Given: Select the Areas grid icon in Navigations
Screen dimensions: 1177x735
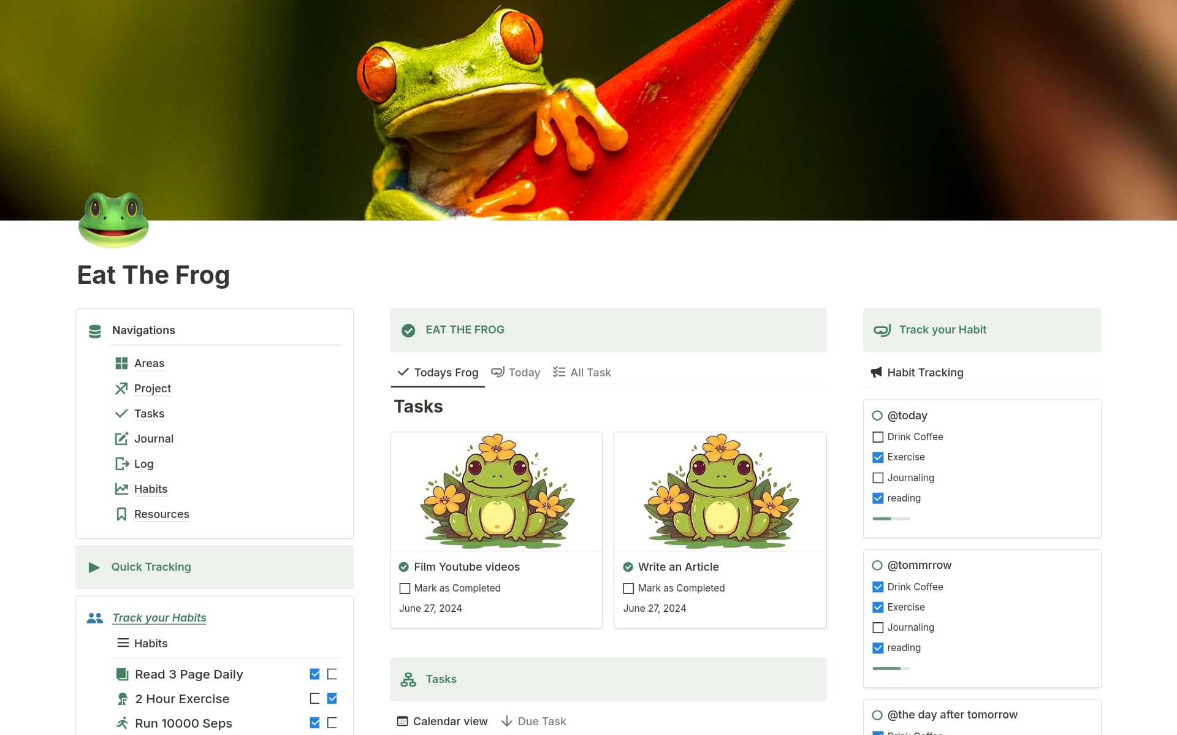Looking at the screenshot, I should (121, 363).
